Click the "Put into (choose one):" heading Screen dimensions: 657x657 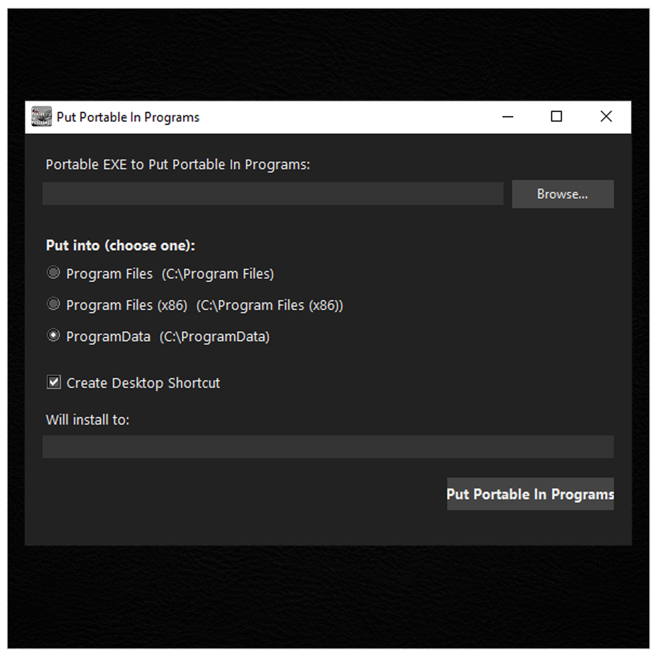[x=120, y=245]
